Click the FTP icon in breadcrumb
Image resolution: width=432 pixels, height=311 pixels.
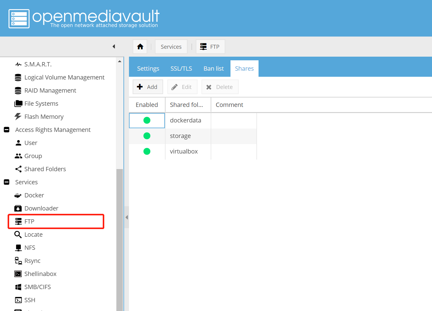[203, 47]
